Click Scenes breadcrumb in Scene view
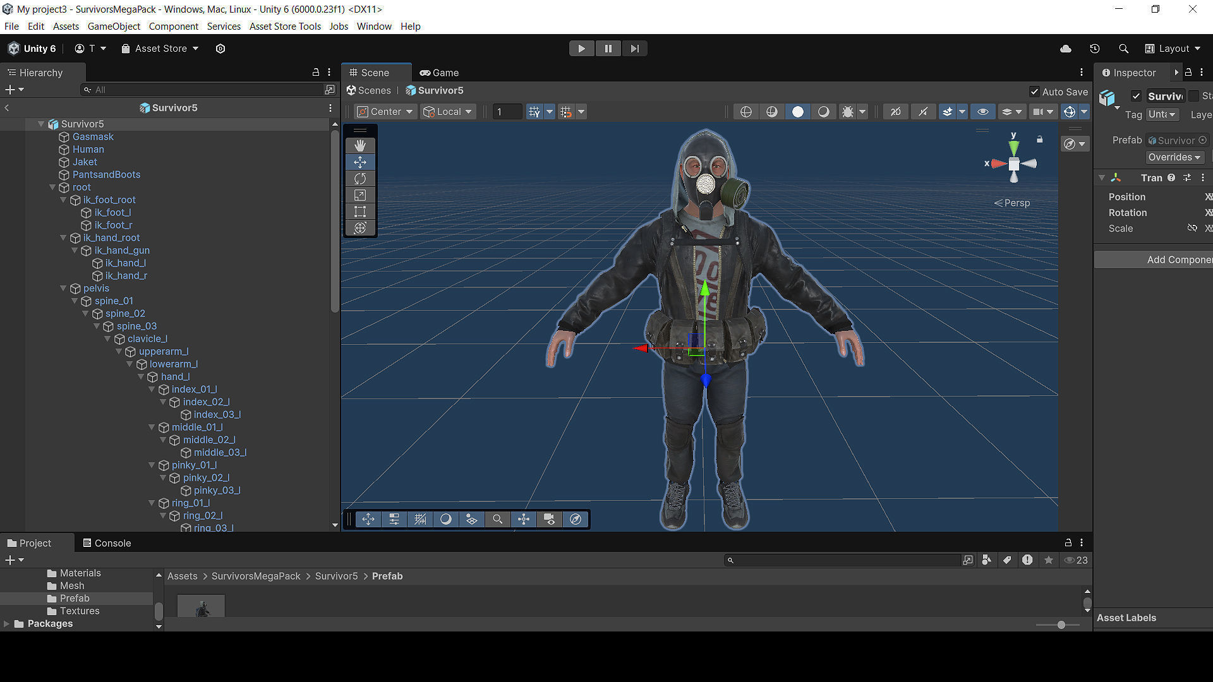Viewport: 1213px width, 682px height. [x=369, y=90]
